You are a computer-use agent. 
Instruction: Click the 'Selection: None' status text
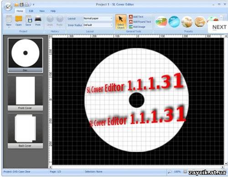pos(93,172)
